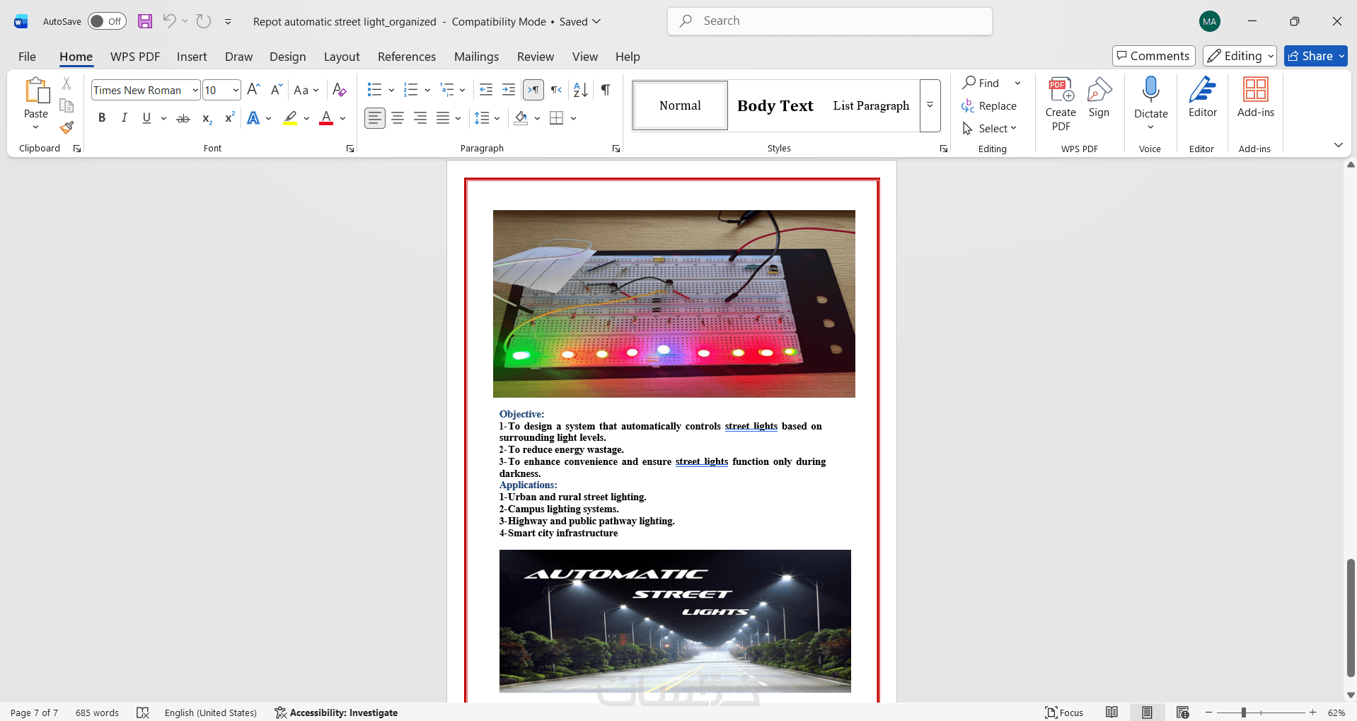Click the Comments button
The image size is (1357, 721).
1153,56
